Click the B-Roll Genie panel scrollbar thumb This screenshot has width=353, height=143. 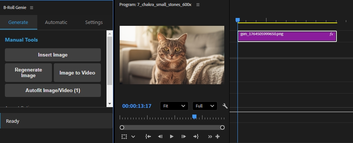coord(110,61)
